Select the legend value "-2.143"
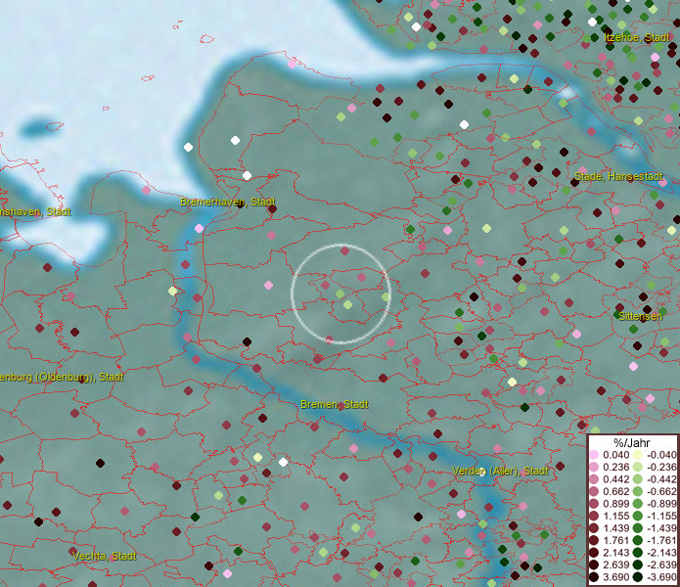The image size is (680, 587). pyautogui.click(x=661, y=553)
